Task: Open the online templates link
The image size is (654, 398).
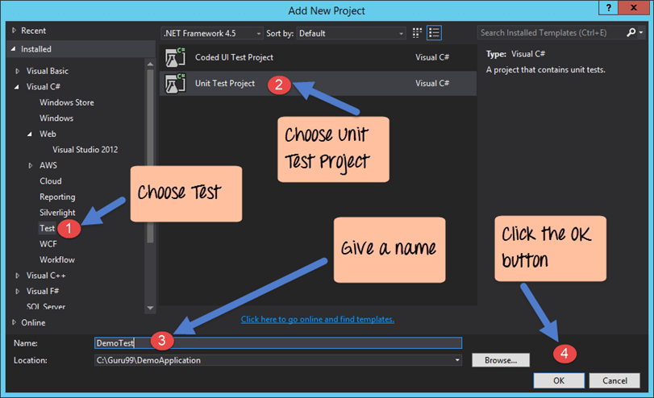Action: 317,319
